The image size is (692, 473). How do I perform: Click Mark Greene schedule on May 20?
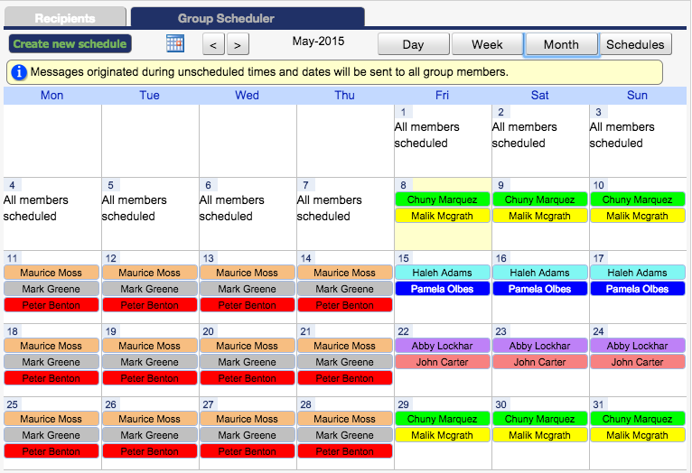click(x=247, y=362)
